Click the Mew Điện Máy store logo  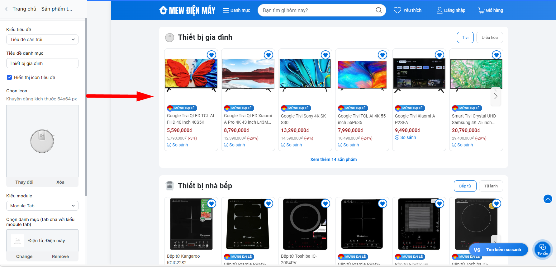point(187,10)
